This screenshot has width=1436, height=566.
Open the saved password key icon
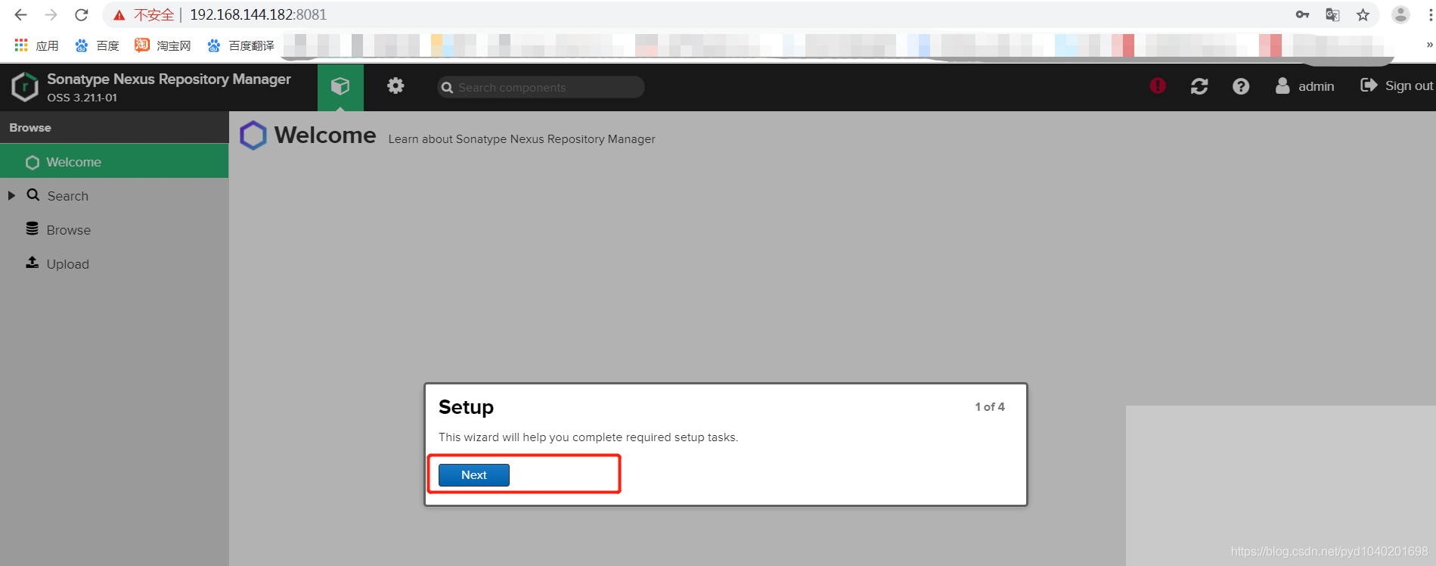pyautogui.click(x=1302, y=14)
